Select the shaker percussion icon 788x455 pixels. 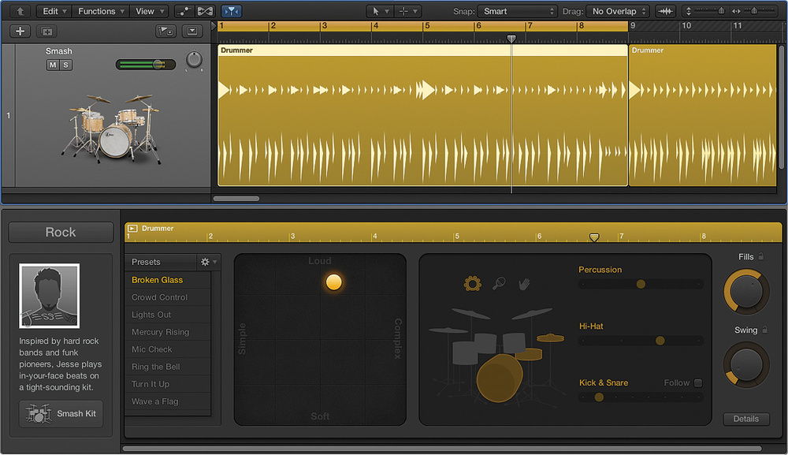[x=499, y=284]
